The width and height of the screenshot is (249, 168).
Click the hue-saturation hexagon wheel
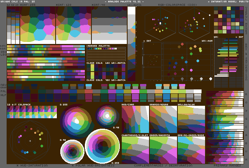pos(30,141)
